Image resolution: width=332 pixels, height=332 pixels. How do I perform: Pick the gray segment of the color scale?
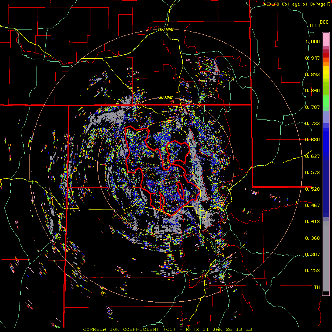[326, 256]
